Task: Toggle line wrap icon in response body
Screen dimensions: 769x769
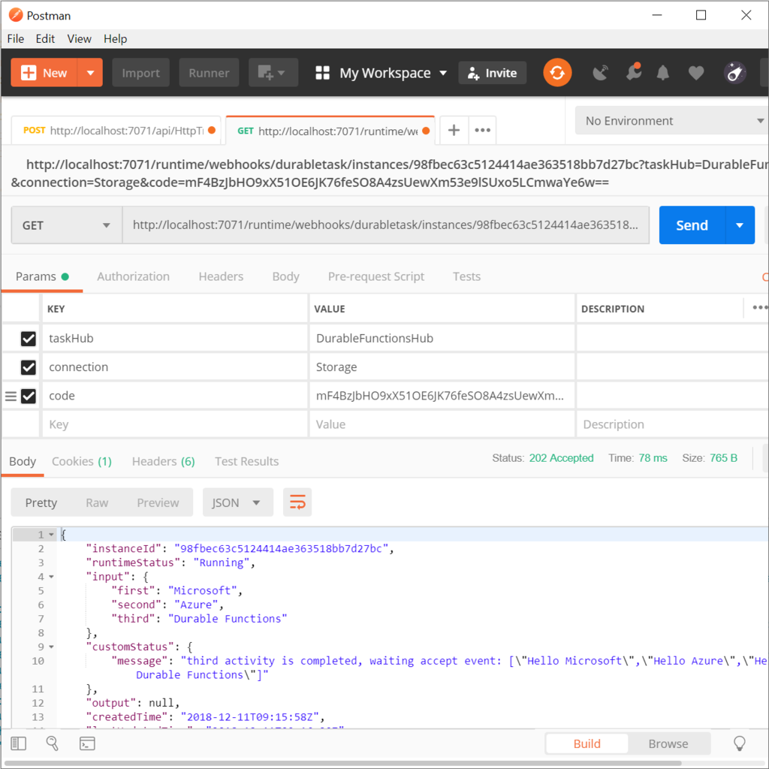Action: click(297, 502)
